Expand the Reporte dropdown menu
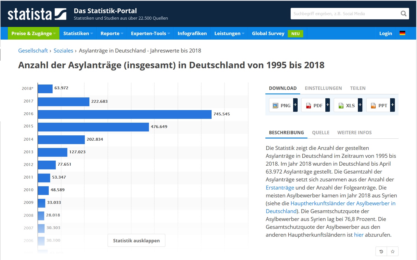The image size is (417, 260). pyautogui.click(x=112, y=33)
